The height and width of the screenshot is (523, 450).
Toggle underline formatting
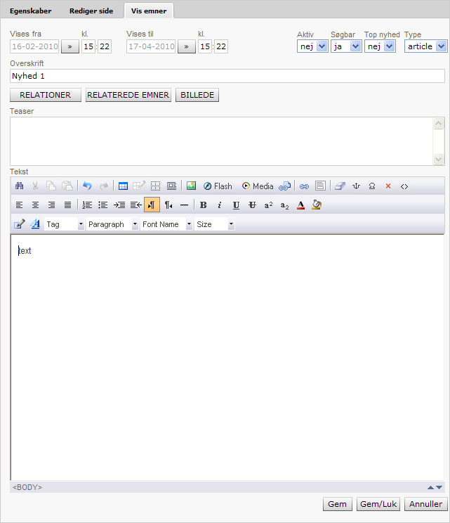click(236, 205)
